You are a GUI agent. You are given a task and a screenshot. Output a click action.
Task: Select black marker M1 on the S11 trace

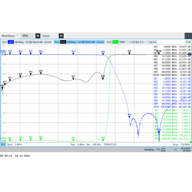tap(2, 87)
